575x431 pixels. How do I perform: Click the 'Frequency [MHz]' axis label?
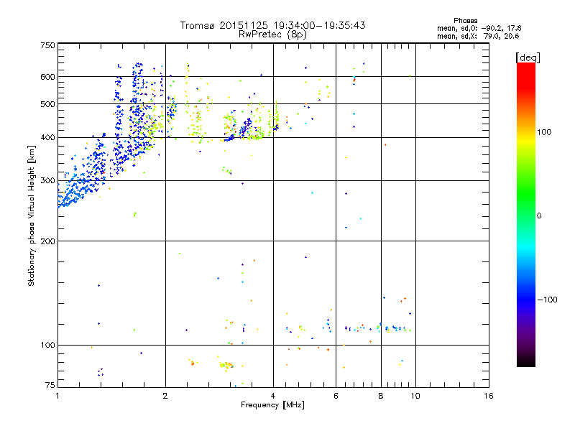[272, 405]
